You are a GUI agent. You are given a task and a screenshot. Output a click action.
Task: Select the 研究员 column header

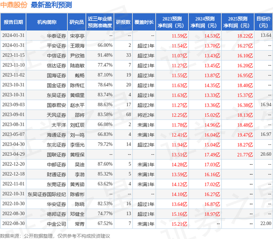point(76,22)
